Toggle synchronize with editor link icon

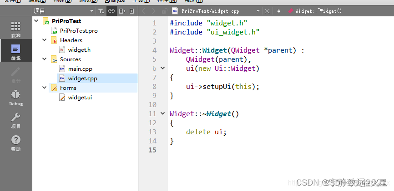click(x=111, y=11)
